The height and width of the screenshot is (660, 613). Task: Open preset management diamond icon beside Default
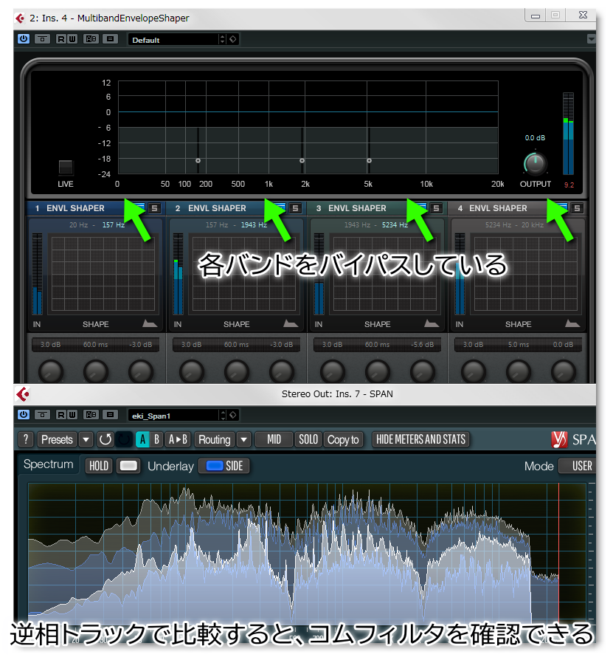pos(233,40)
